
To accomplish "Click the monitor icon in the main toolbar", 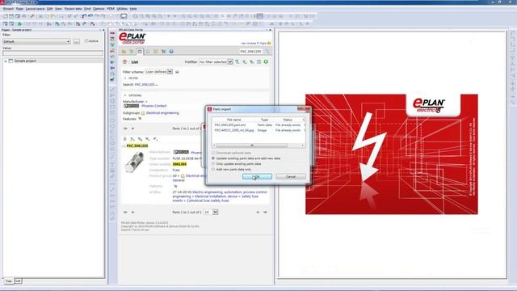I will click(124, 16).
